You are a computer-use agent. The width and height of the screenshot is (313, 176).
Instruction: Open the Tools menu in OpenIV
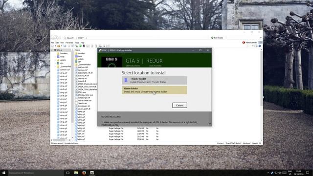[77, 43]
